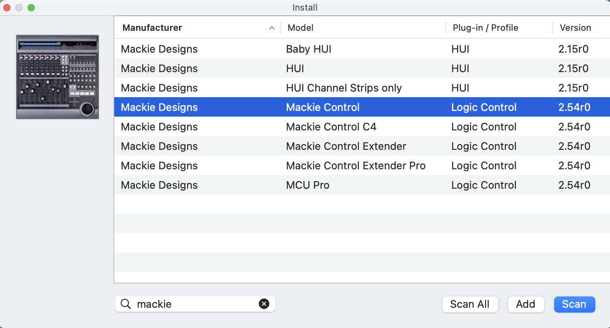Click into the mackie search field

point(194,304)
